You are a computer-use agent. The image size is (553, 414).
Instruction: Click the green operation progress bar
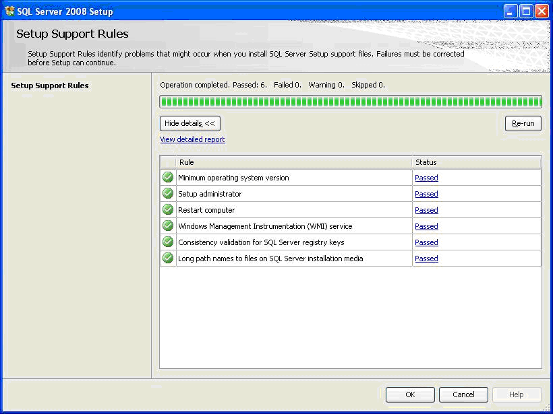pos(350,102)
